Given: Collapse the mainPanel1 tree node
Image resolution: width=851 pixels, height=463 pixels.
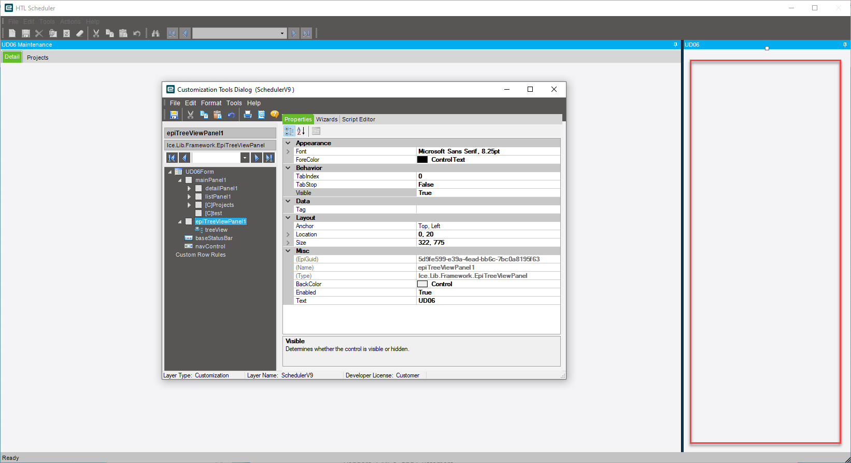Looking at the screenshot, I should [x=180, y=180].
